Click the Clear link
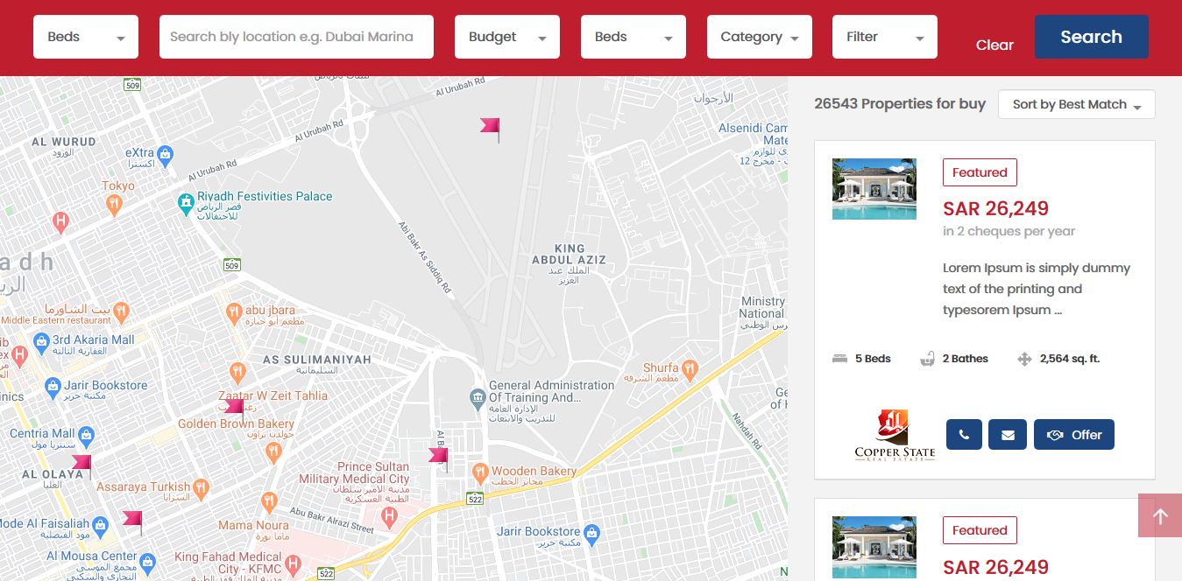 click(x=994, y=45)
